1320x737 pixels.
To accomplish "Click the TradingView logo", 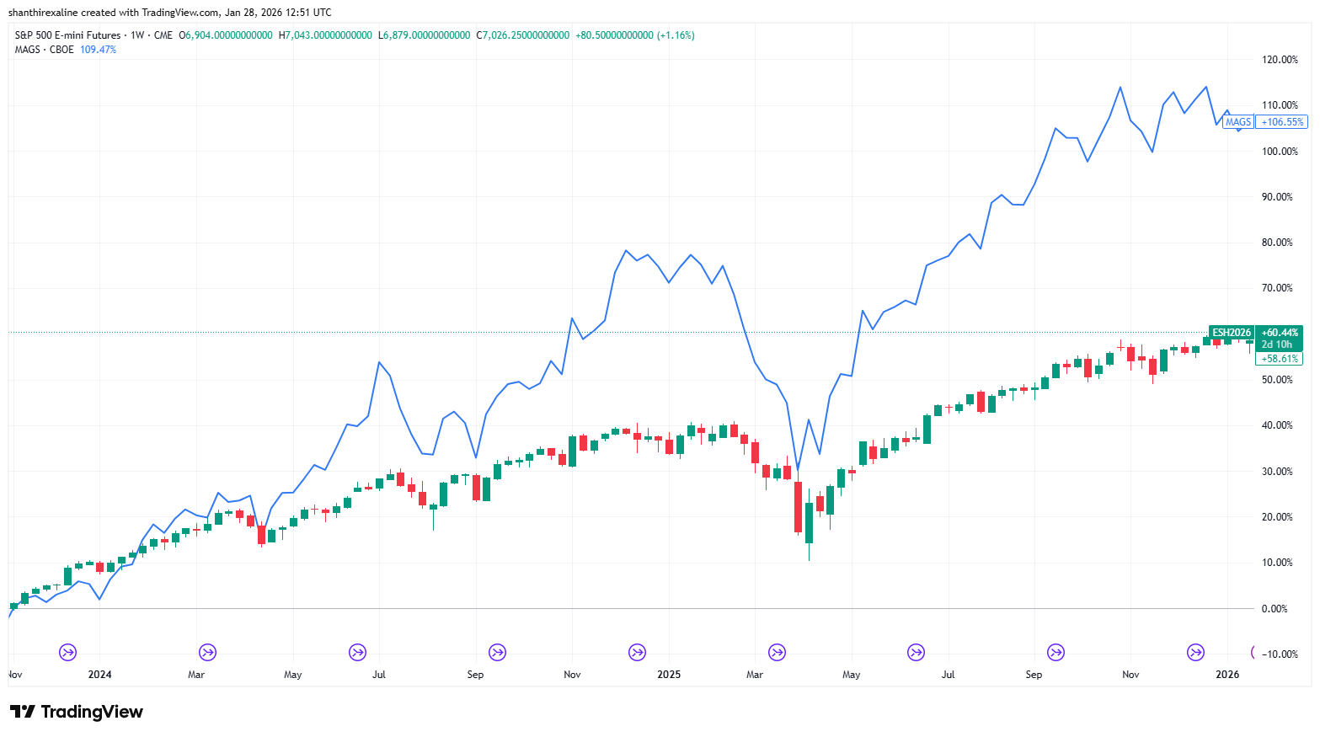I will [77, 712].
